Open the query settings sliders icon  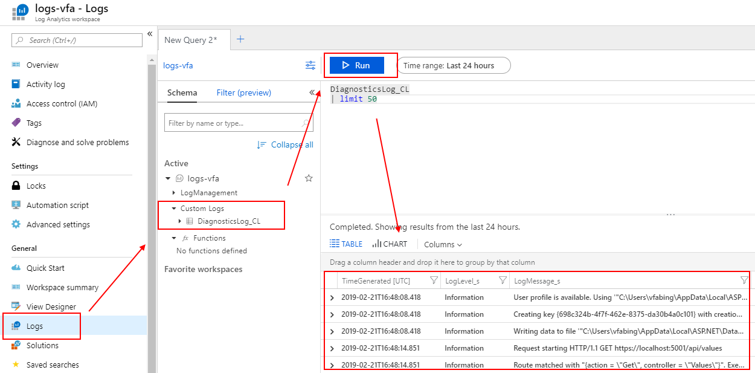pyautogui.click(x=310, y=65)
